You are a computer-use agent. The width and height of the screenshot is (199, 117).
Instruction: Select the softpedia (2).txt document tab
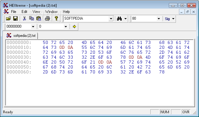click(21, 36)
